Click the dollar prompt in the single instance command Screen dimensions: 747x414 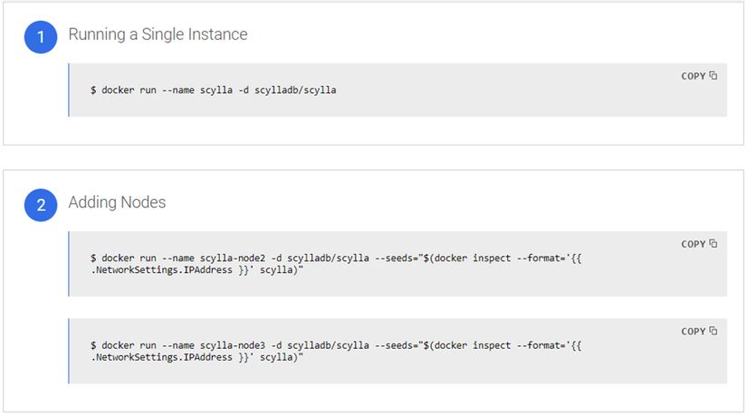coord(93,90)
